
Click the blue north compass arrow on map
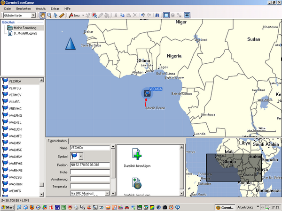pos(70,44)
